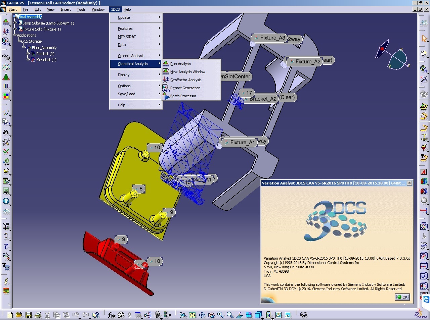Expand the Data submenu
This screenshot has width=430, height=320.
(136, 45)
